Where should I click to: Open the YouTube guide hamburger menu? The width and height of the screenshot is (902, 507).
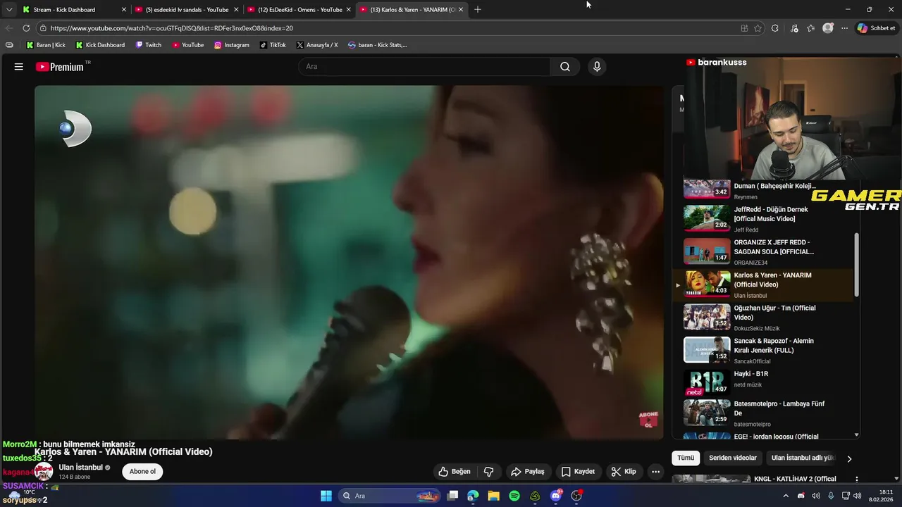tap(19, 67)
